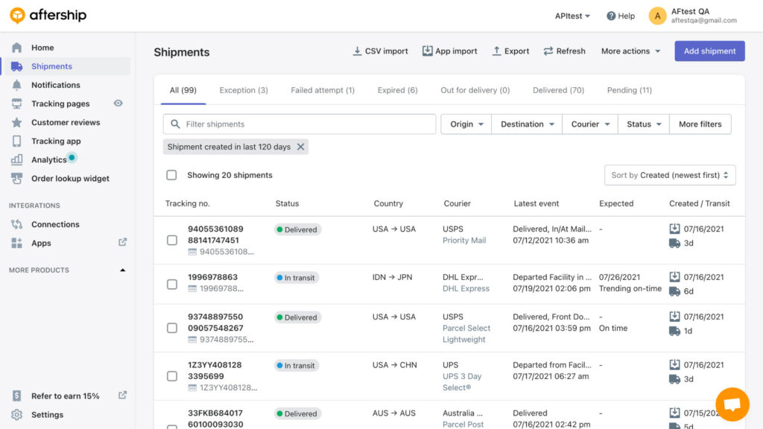This screenshot has height=429, width=763.
Task: Open Order lookup widget
Action: (x=70, y=179)
